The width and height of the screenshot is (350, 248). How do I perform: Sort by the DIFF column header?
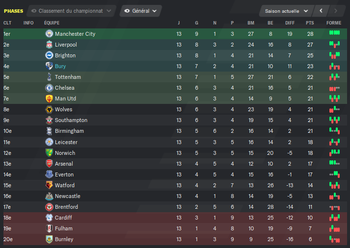[290, 23]
